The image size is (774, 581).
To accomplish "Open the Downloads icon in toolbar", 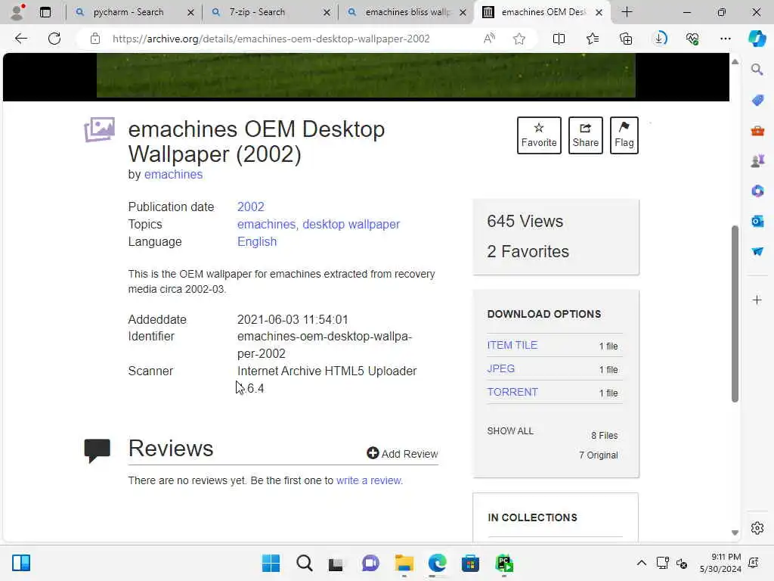I will click(x=660, y=39).
